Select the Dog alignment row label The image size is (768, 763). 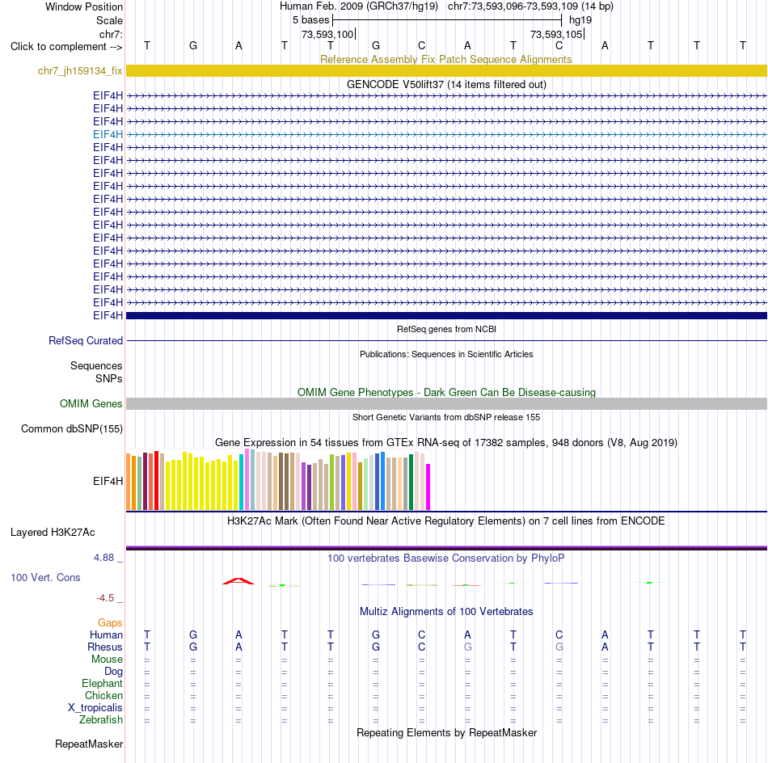(113, 672)
